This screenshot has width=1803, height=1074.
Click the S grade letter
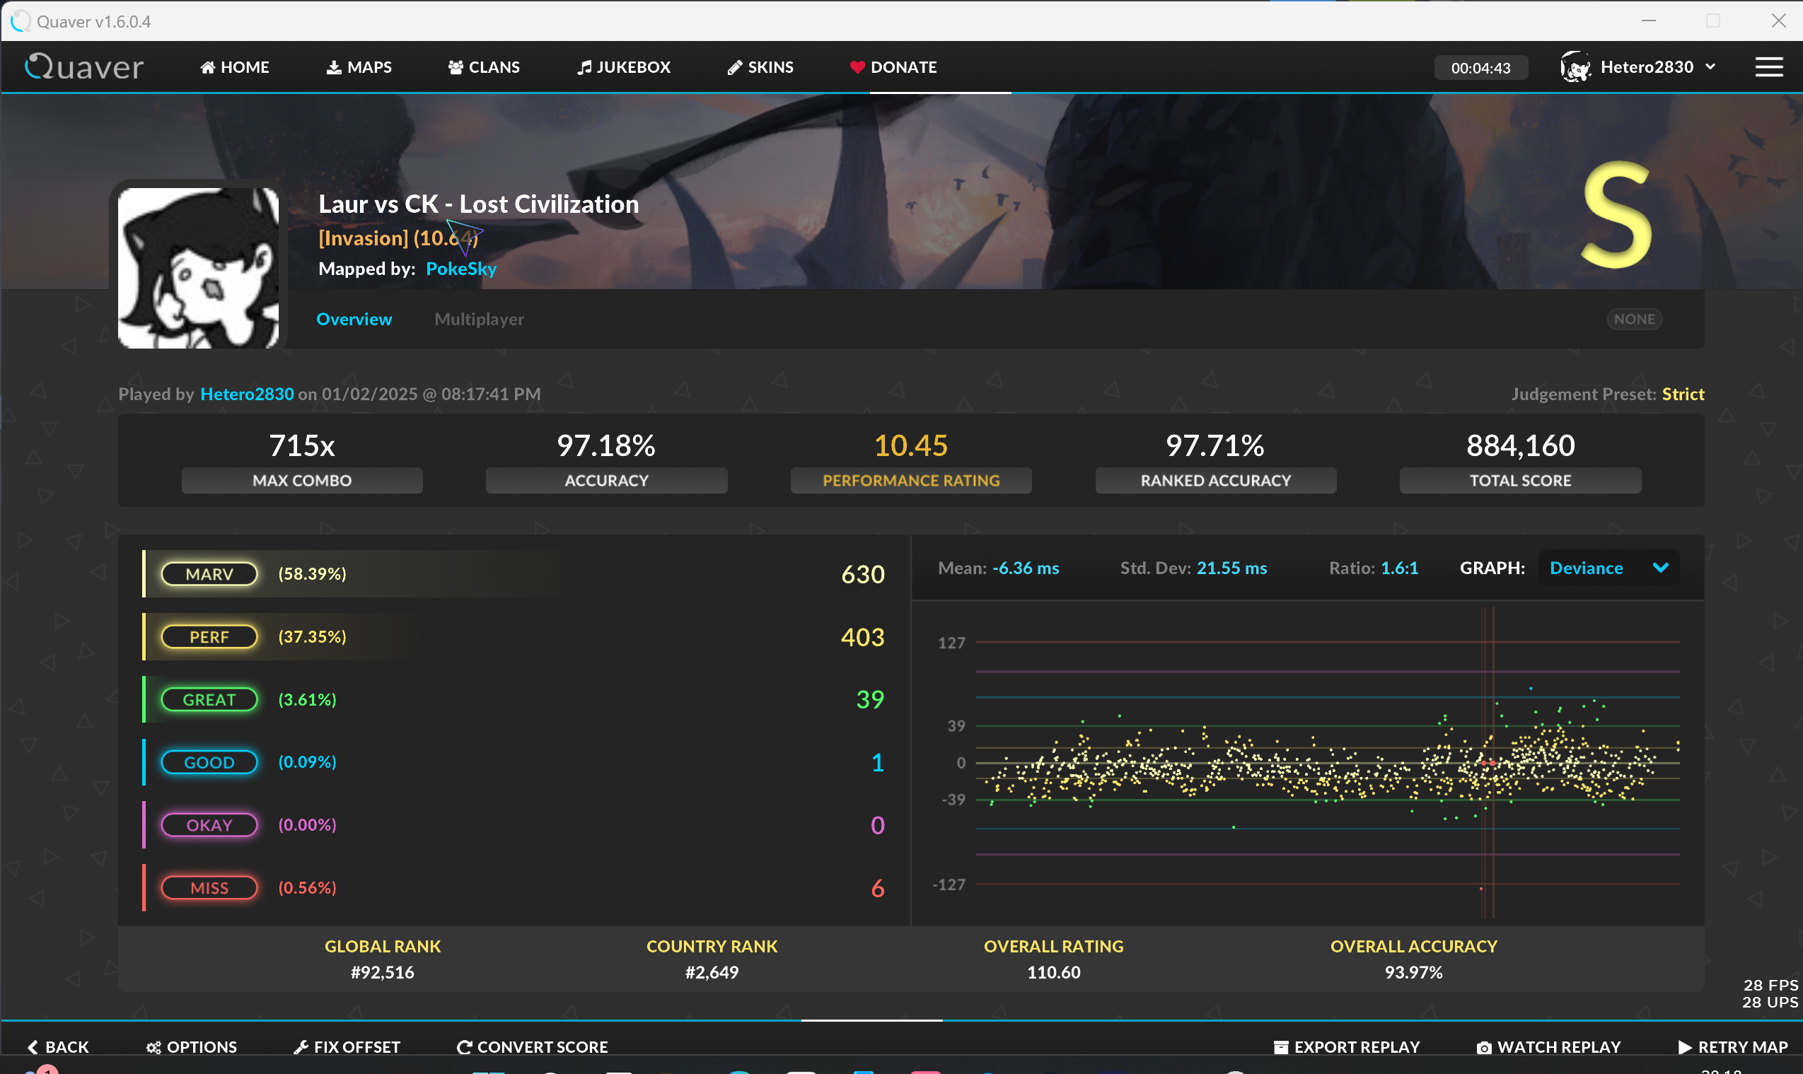pyautogui.click(x=1616, y=215)
